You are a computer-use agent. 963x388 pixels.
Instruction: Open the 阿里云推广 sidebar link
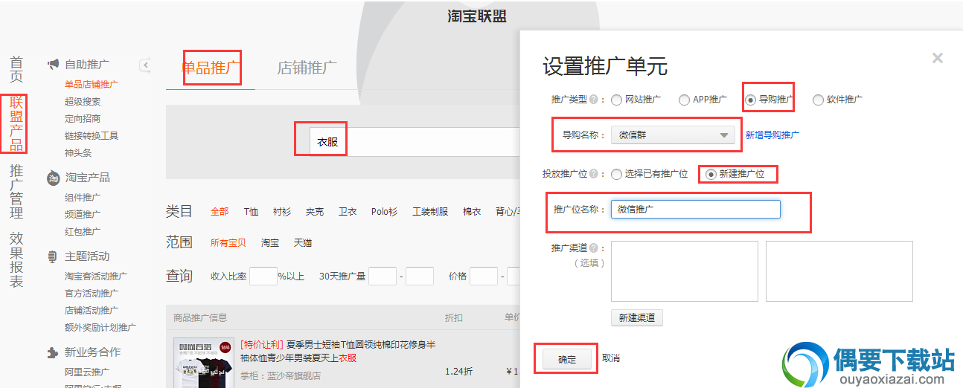coord(87,372)
